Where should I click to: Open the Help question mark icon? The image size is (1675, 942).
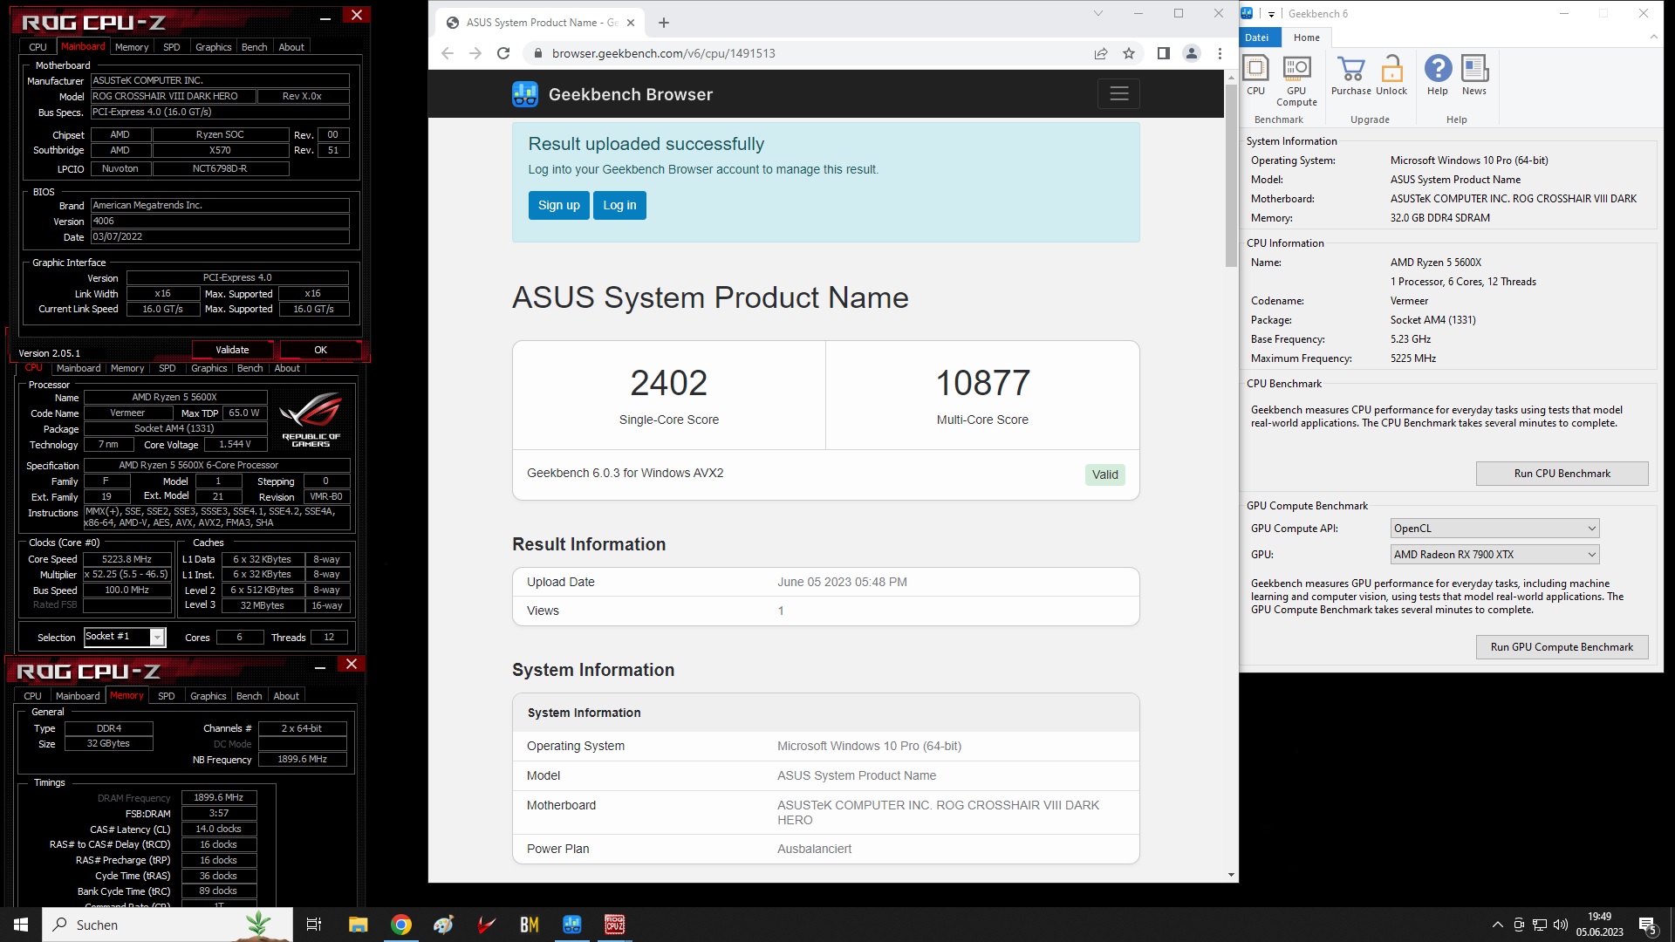tap(1438, 75)
